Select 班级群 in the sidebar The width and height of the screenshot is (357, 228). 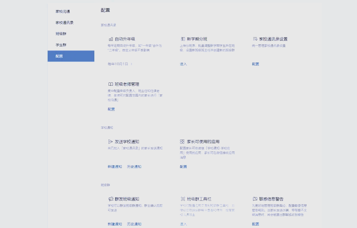[71, 34]
